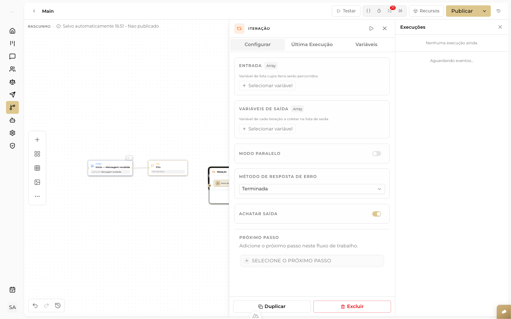Open the Recursos button
The width and height of the screenshot is (511, 319).
point(426,11)
